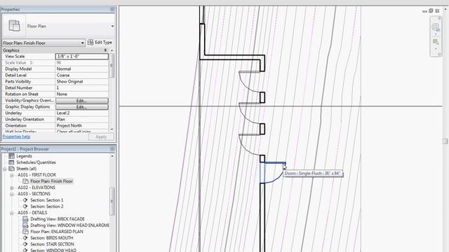Viewport: 449px width, 252px height.
Task: Click the Apply button in Properties
Action: [101, 137]
